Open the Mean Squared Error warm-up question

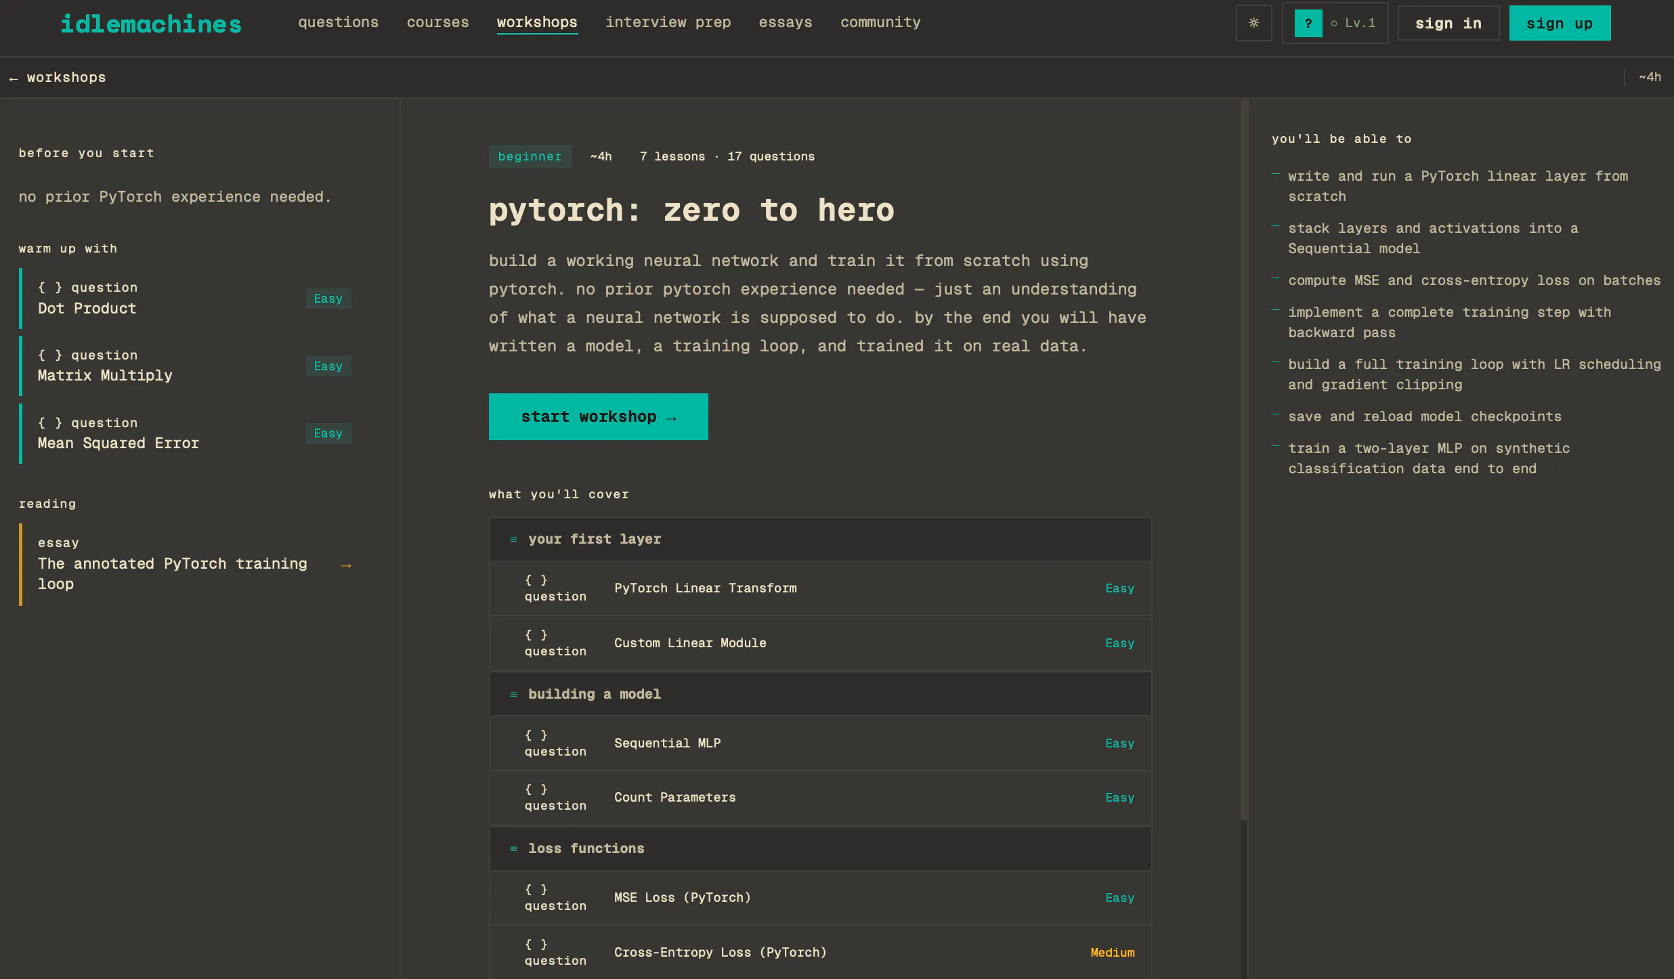pyautogui.click(x=185, y=433)
